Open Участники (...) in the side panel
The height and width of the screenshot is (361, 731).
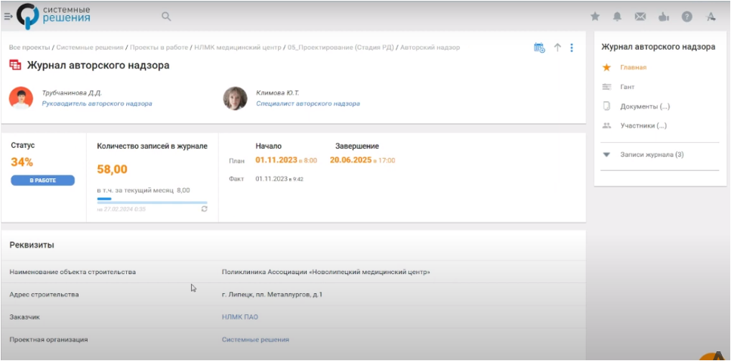643,125
